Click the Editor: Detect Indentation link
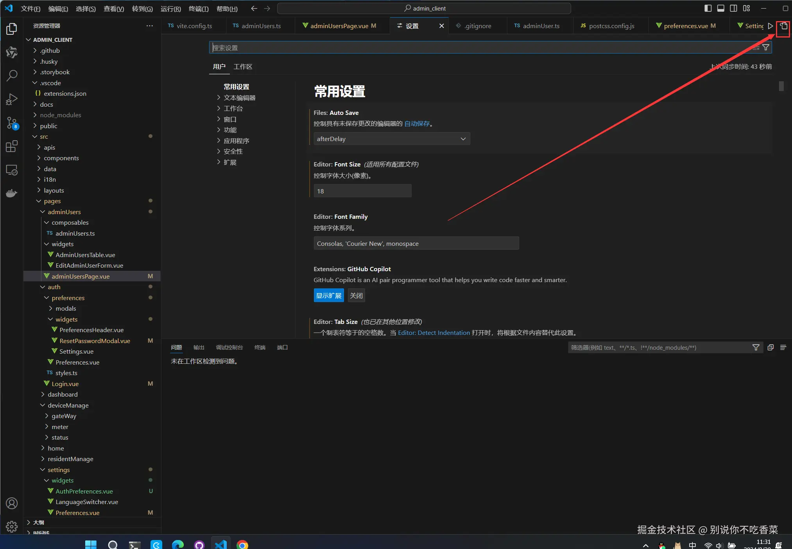 point(434,333)
